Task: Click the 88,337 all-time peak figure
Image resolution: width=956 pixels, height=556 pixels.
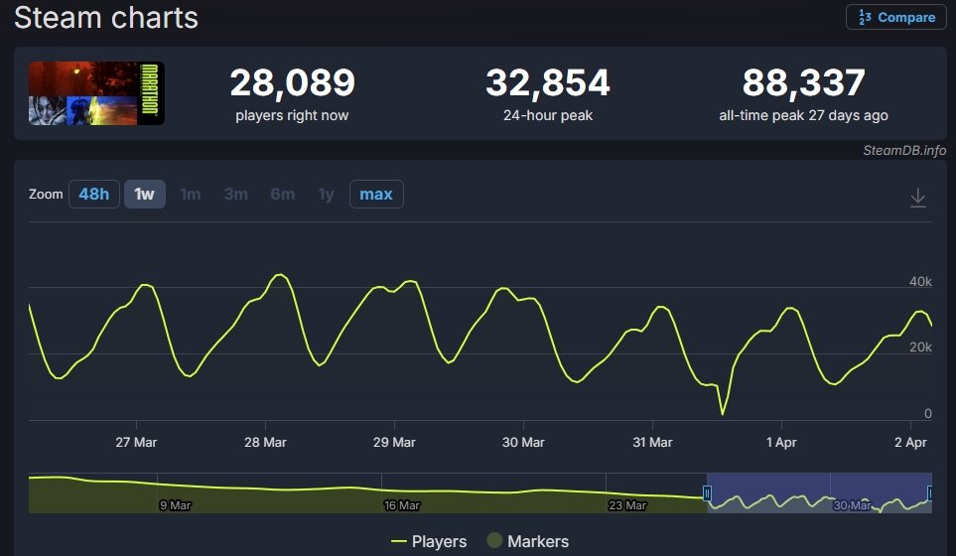Action: point(803,83)
